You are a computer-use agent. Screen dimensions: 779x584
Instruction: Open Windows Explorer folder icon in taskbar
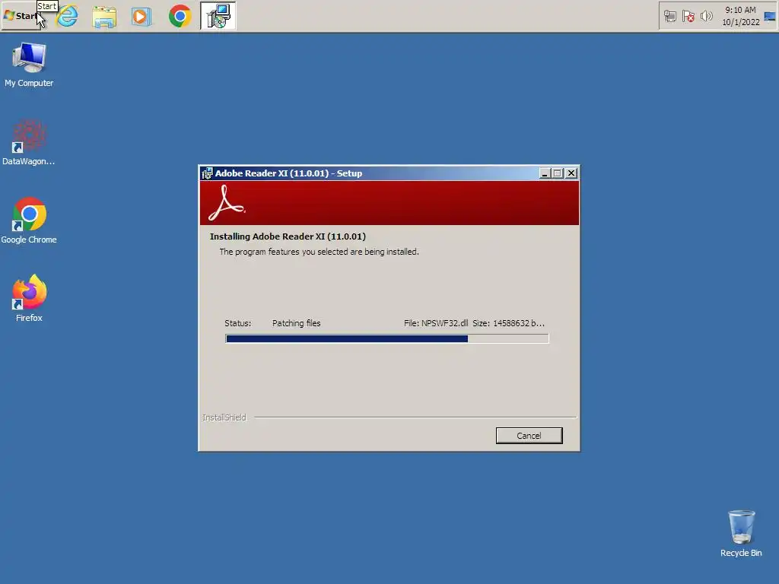coord(104,17)
